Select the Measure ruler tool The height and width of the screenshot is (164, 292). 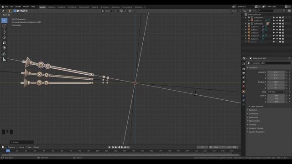pyautogui.click(x=4, y=60)
